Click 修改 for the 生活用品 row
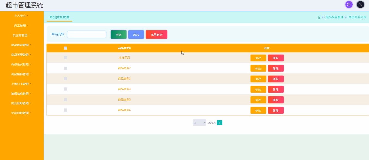Viewport: 369px width, 160px height. coord(258,58)
